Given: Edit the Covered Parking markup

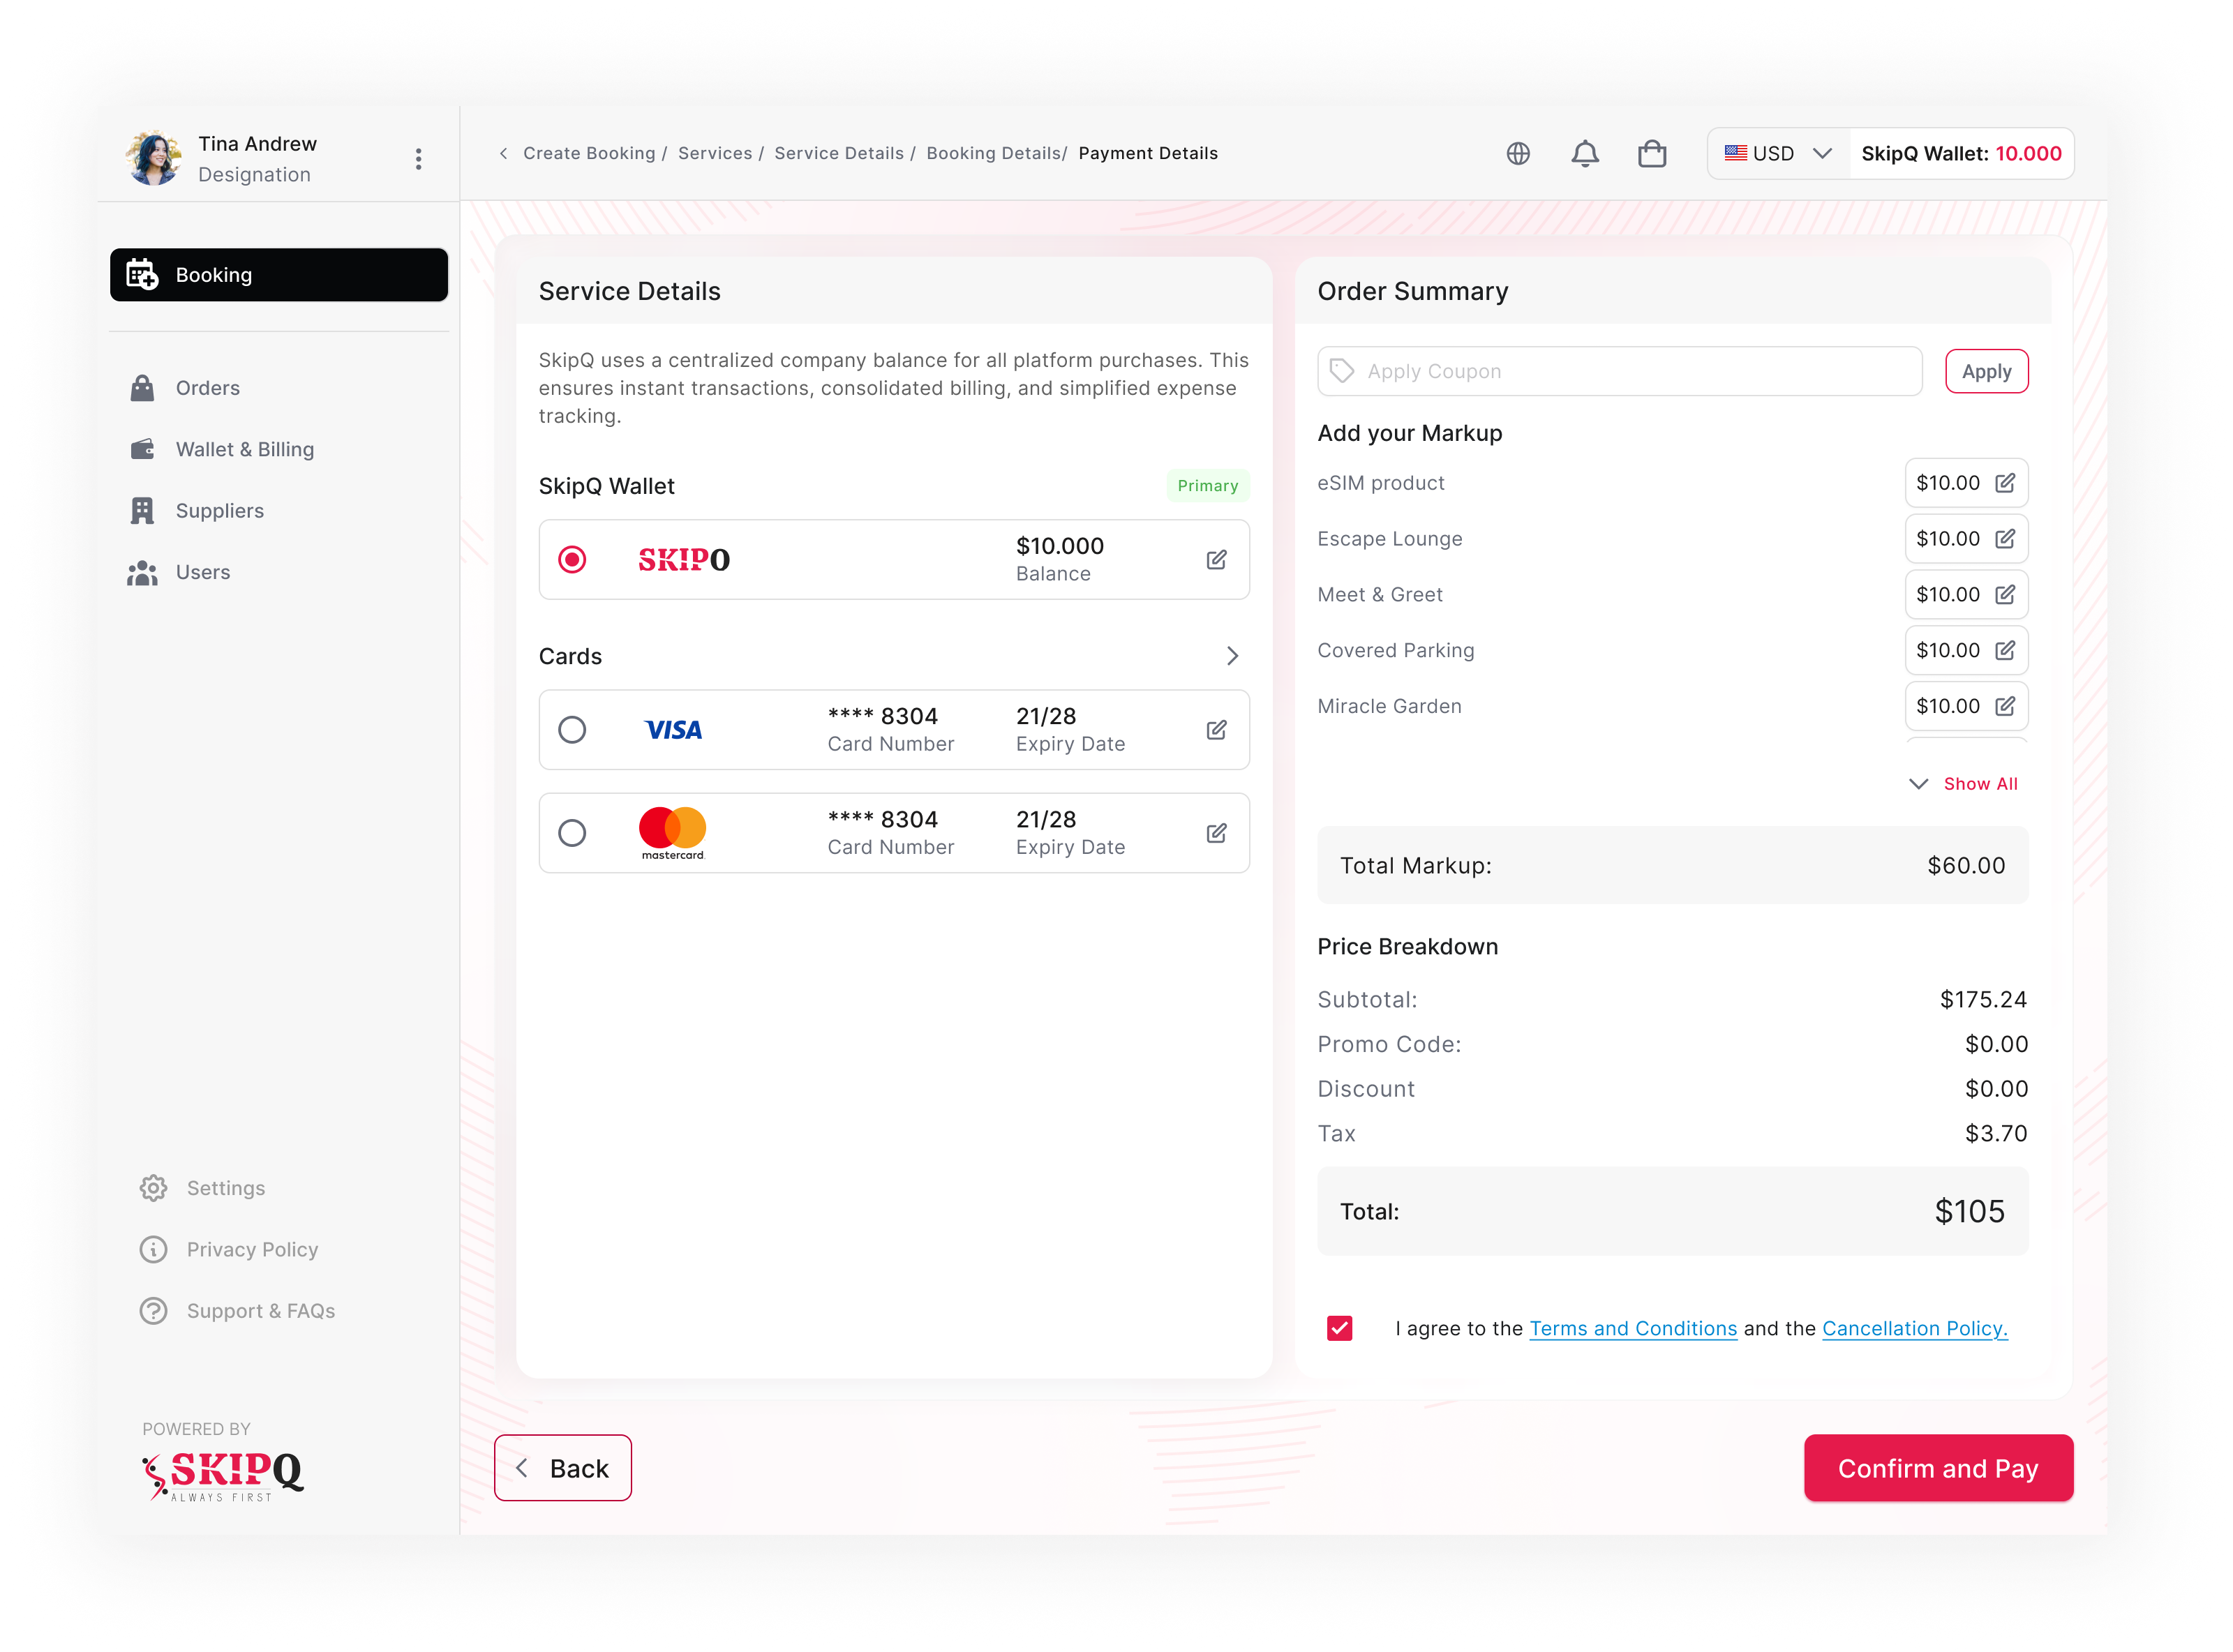Looking at the screenshot, I should pos(2004,650).
